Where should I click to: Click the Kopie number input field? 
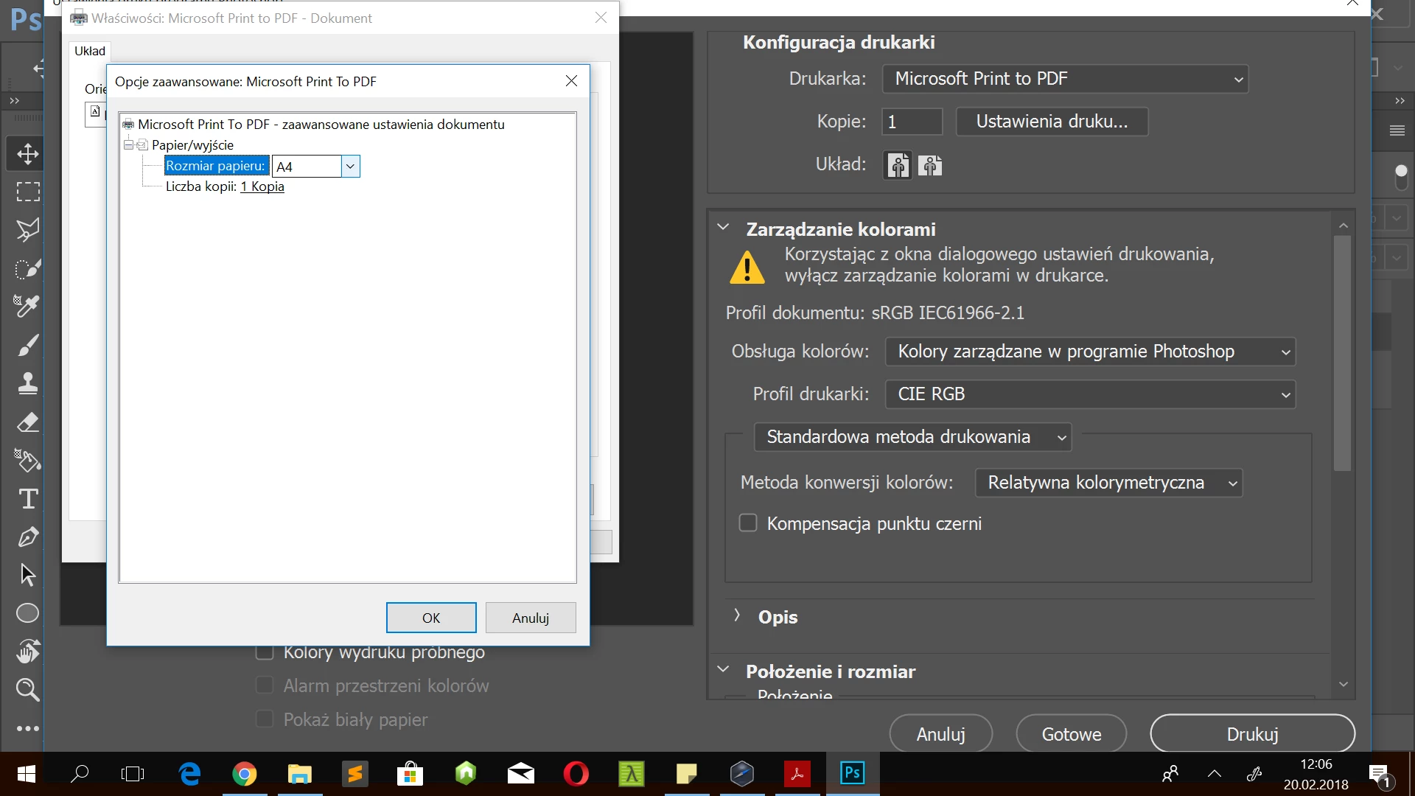[x=912, y=122]
